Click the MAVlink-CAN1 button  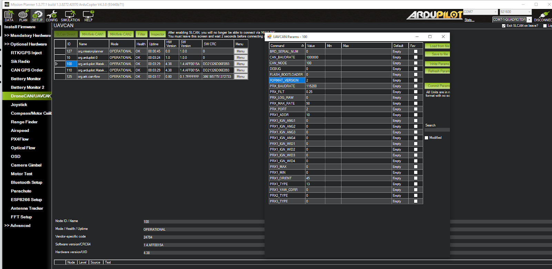pyautogui.click(x=93, y=34)
